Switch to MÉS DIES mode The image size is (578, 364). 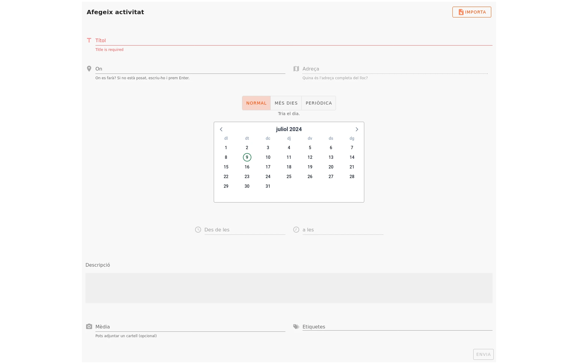286,103
